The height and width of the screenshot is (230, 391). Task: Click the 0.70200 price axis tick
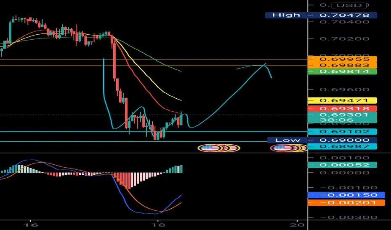click(344, 39)
